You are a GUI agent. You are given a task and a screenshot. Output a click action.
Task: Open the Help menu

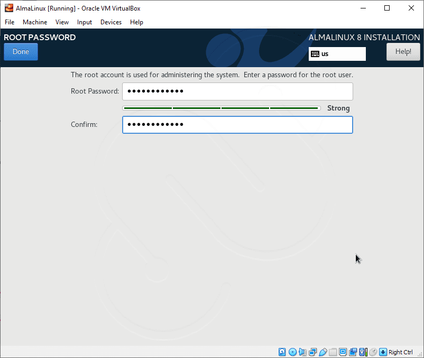click(136, 22)
